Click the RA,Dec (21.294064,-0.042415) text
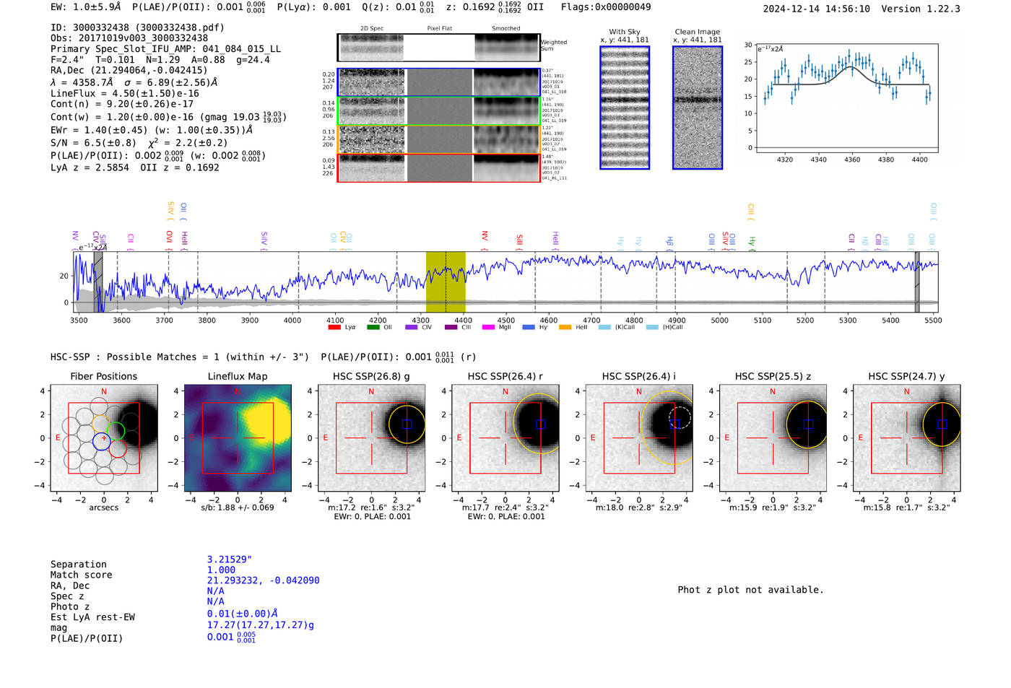 (x=129, y=70)
